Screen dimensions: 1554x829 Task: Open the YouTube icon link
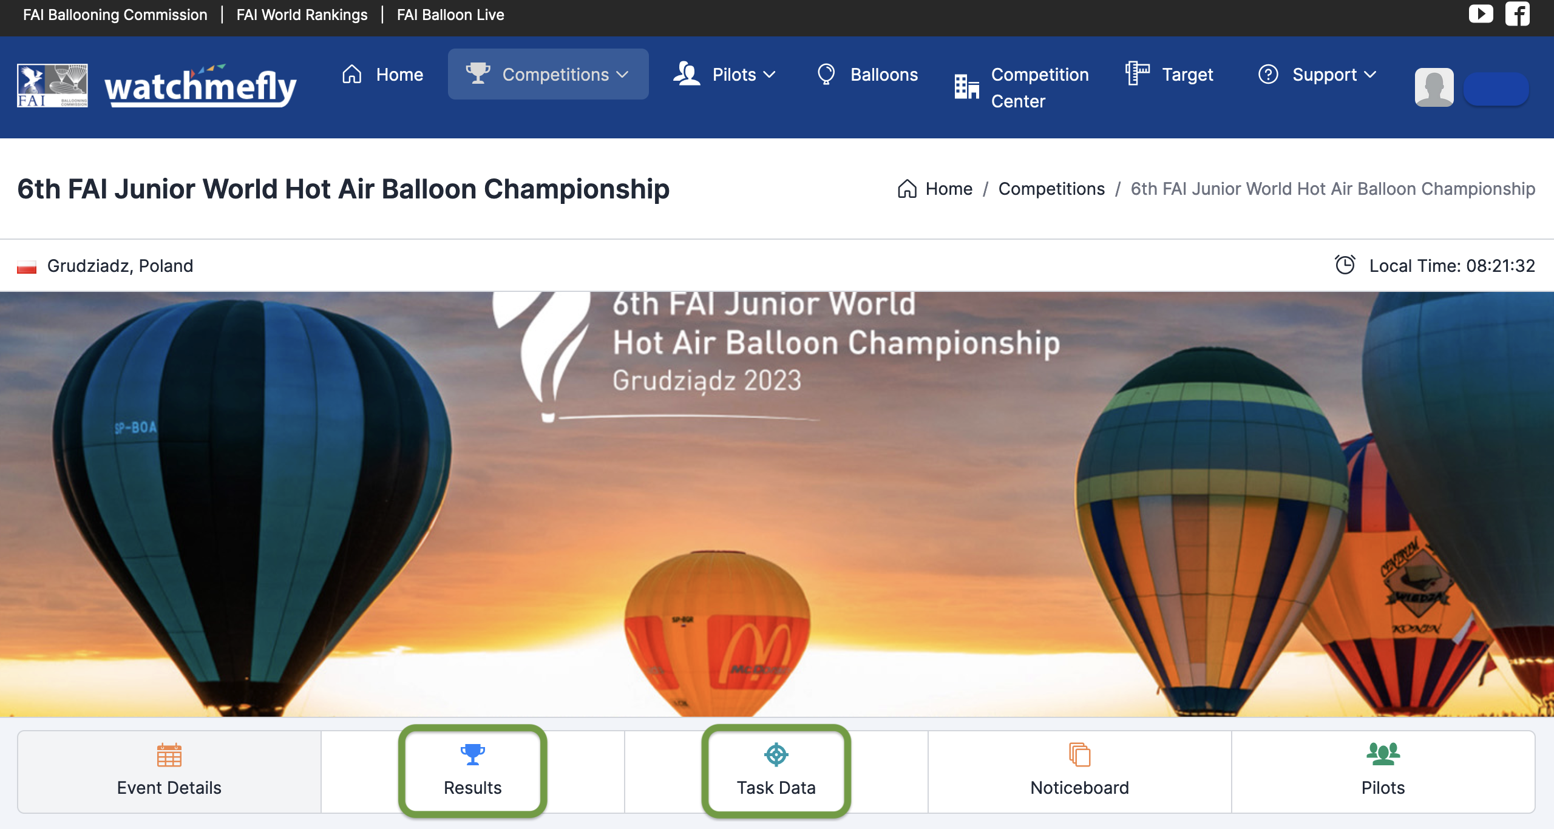pyautogui.click(x=1481, y=14)
